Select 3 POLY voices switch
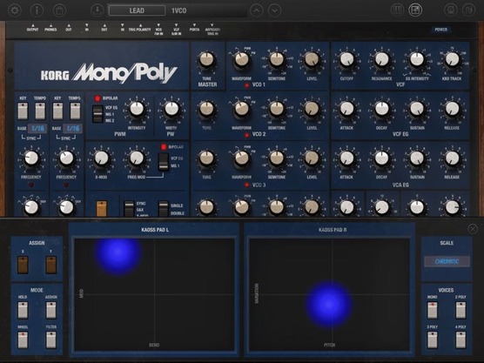The height and width of the screenshot is (363, 484). tap(433, 339)
